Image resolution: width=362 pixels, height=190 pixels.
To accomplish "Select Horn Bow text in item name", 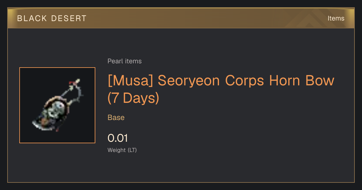I will (302, 81).
